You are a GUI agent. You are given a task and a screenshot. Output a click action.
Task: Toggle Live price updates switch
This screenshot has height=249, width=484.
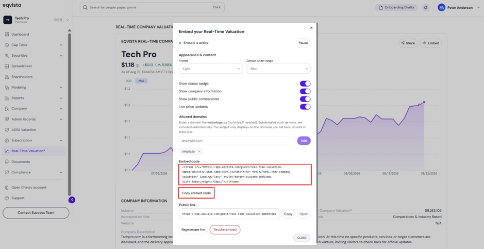305,107
